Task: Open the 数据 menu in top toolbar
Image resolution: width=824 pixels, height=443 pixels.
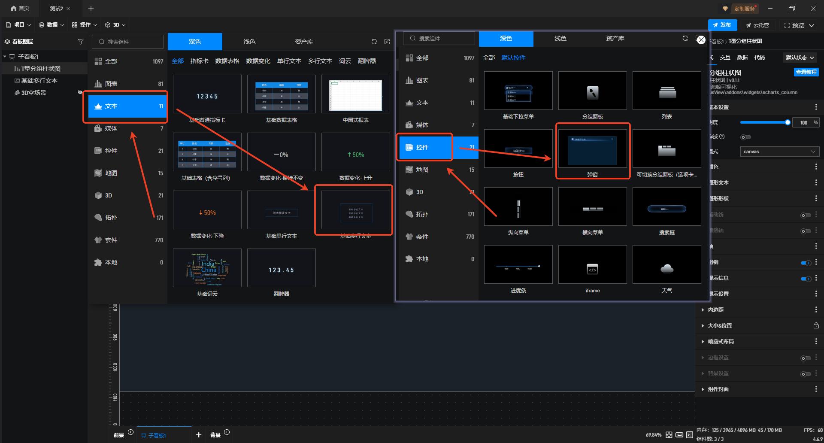Action: coord(51,25)
